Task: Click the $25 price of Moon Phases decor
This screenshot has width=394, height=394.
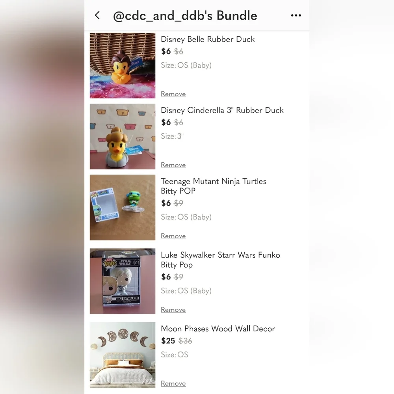Action: (168, 341)
